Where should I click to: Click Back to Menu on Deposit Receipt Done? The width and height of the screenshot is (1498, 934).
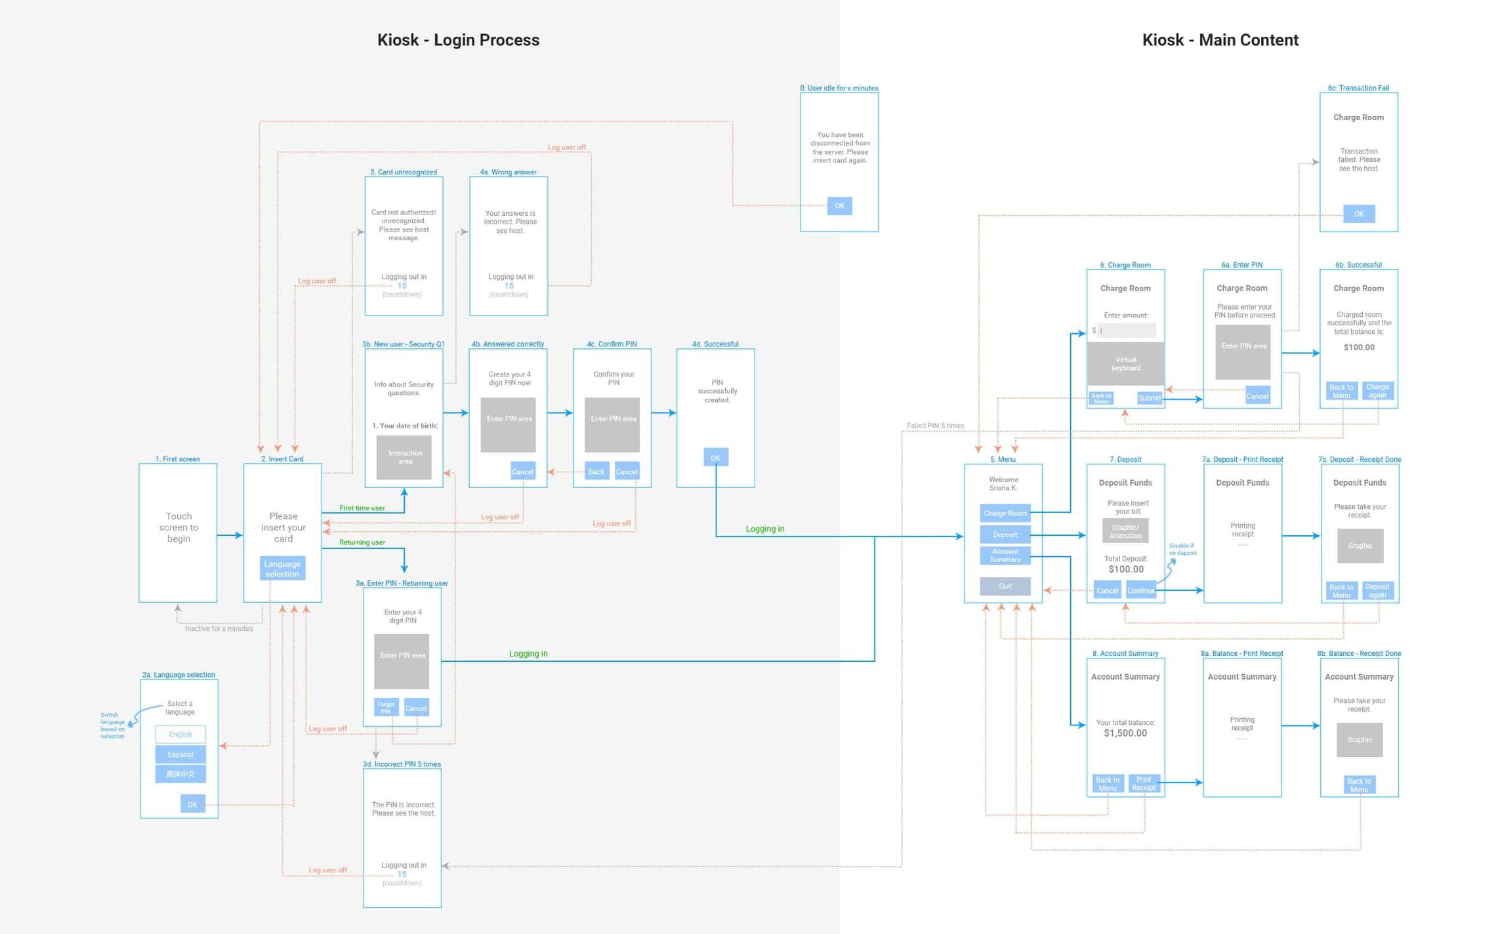pyautogui.click(x=1341, y=591)
